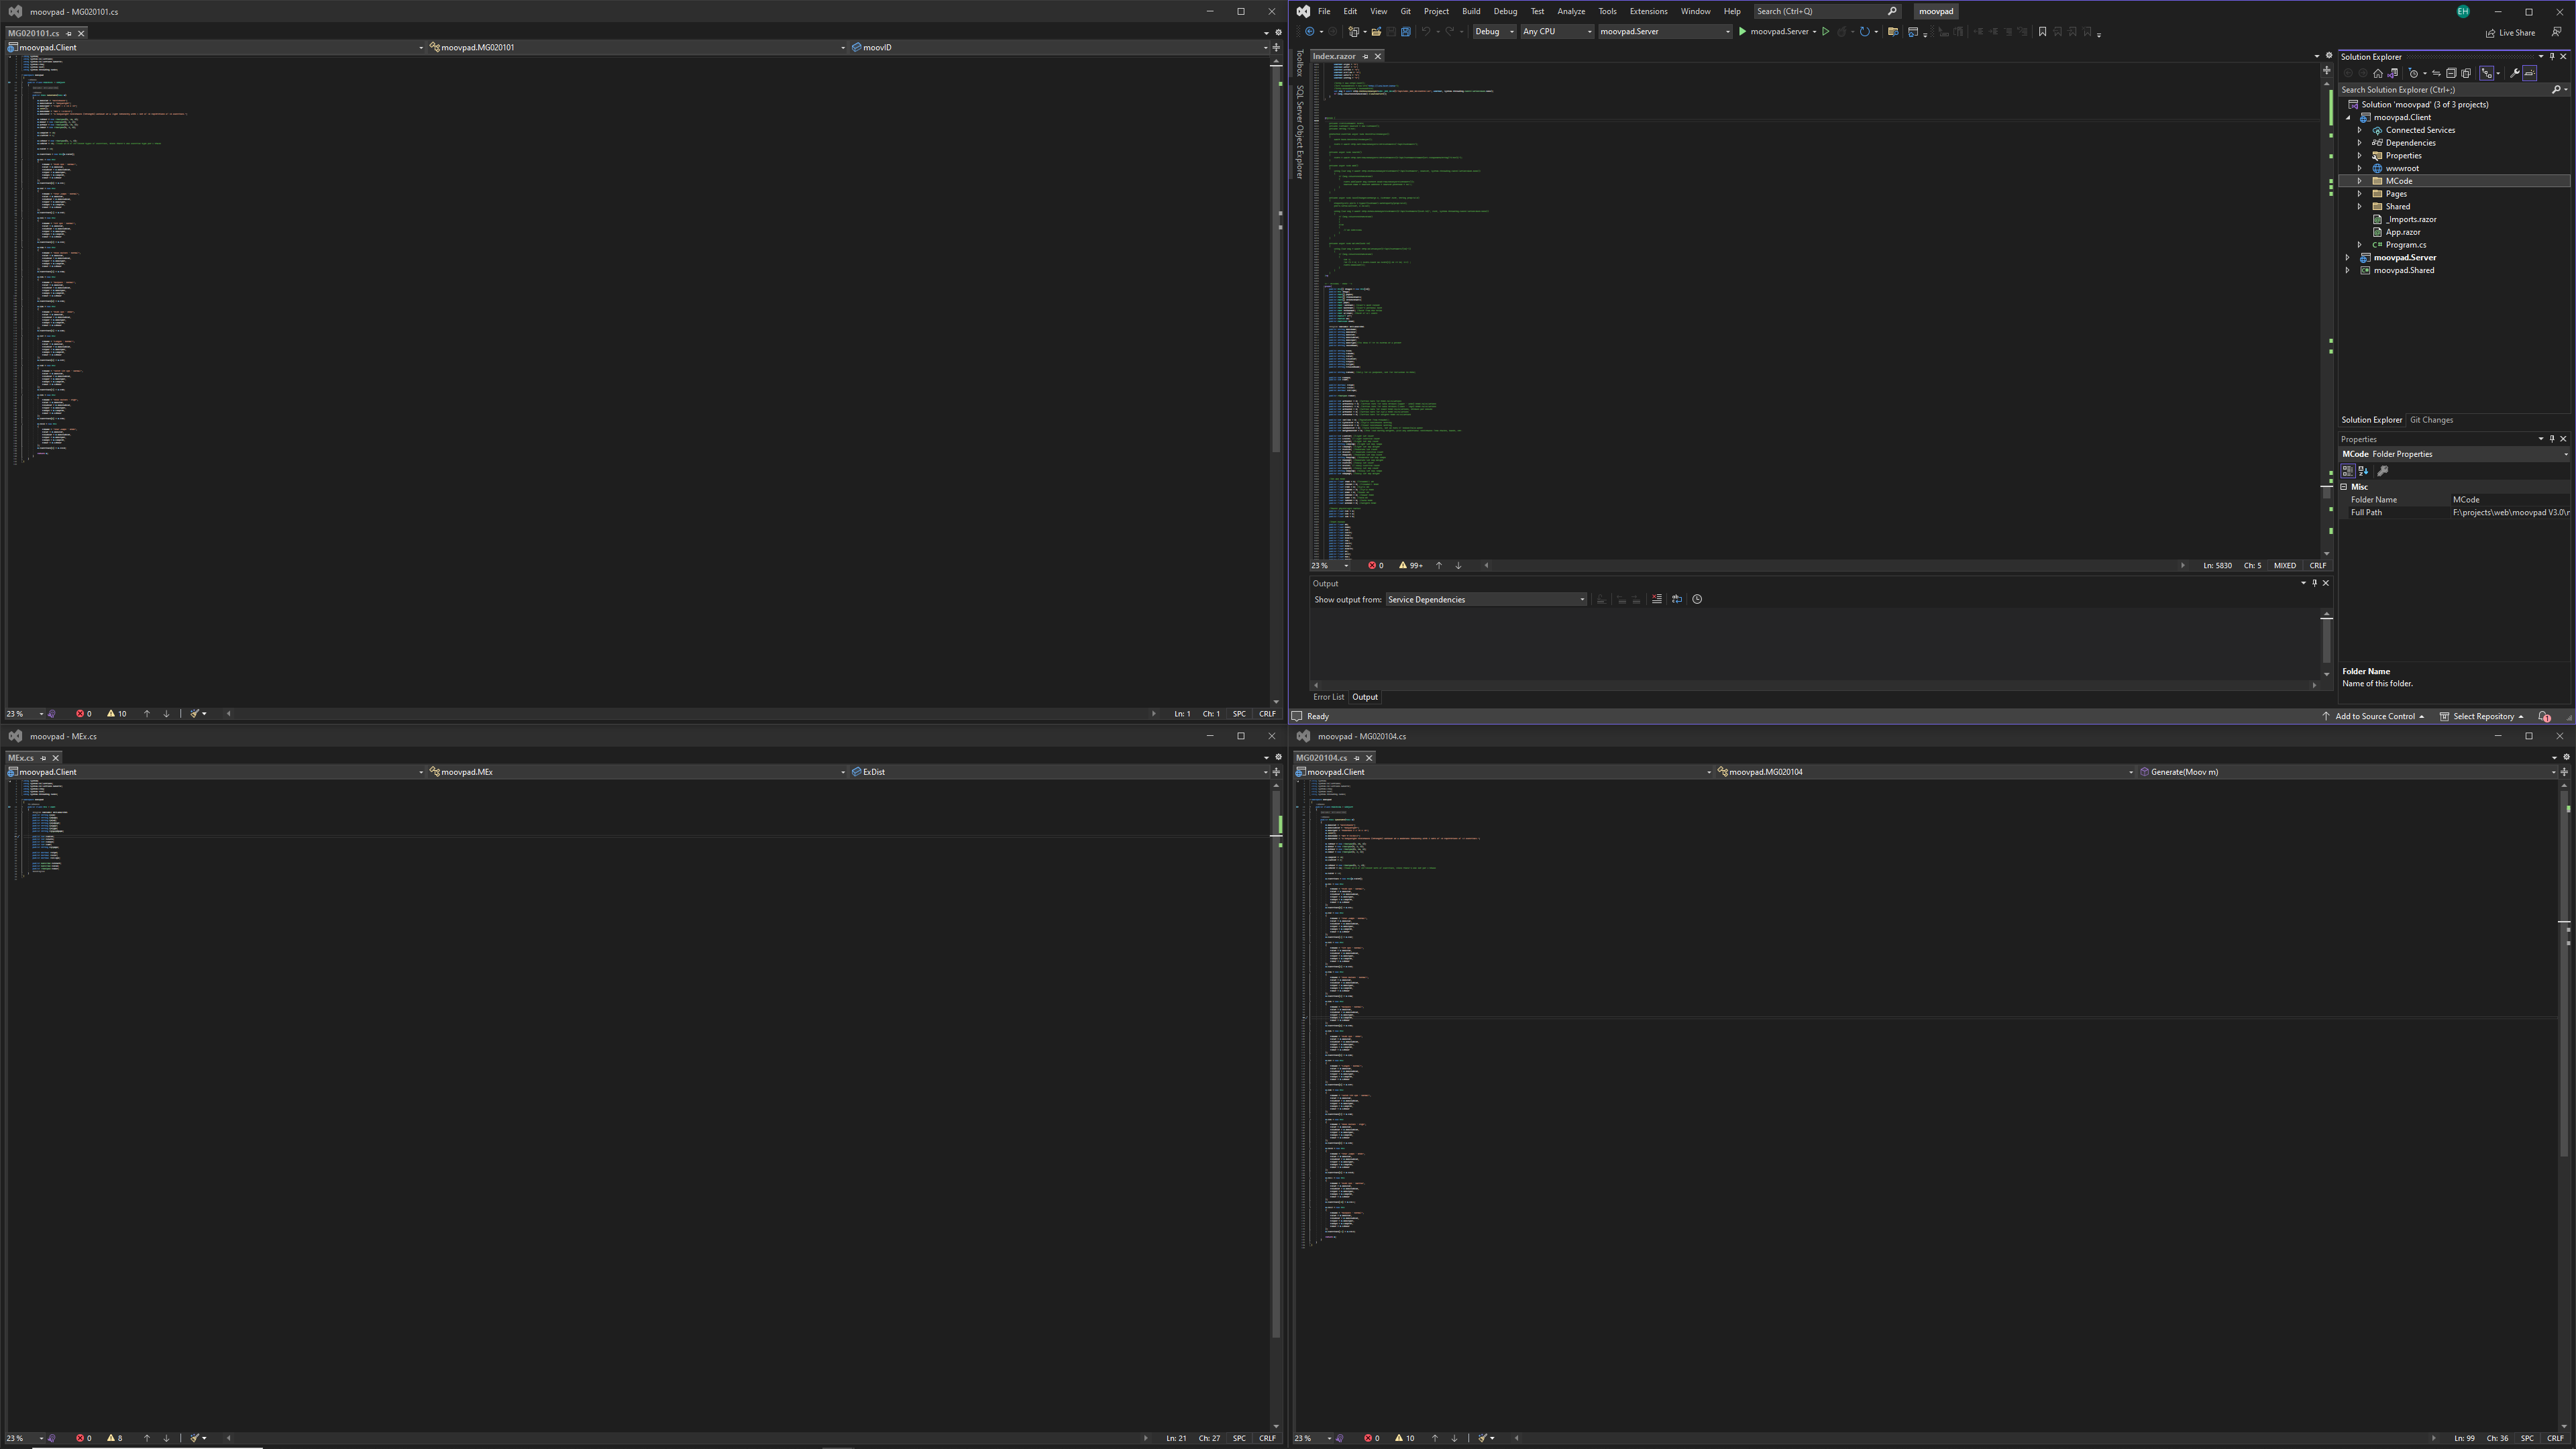Toggle a bookmark using the bookmark icon
This screenshot has width=2576, height=1449.
tap(2042, 32)
